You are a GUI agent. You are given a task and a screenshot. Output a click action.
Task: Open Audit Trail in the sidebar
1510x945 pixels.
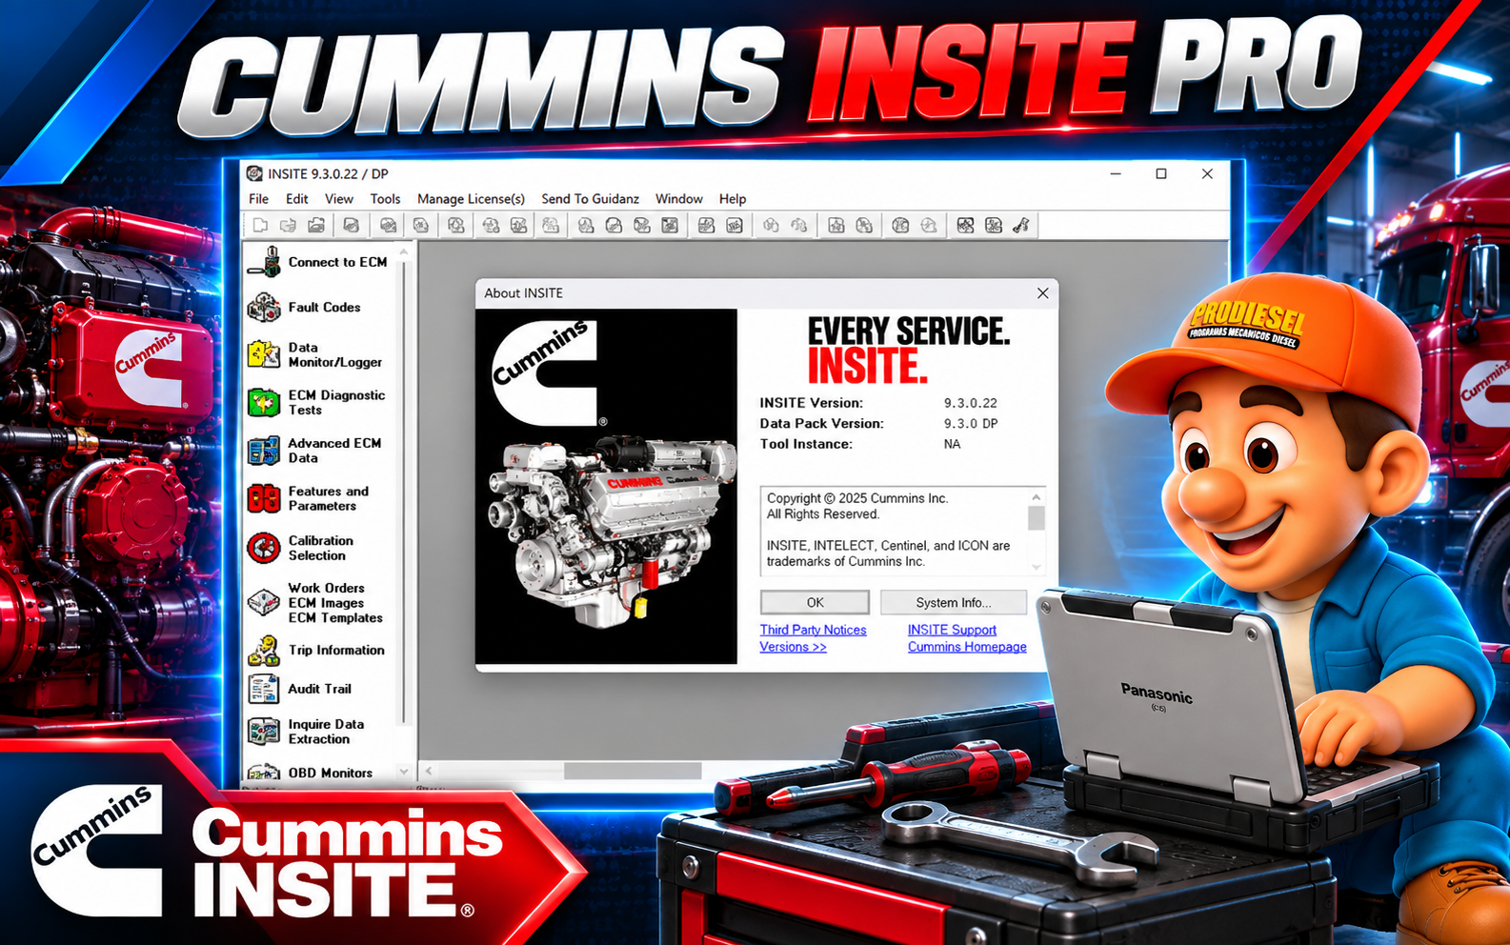299,689
